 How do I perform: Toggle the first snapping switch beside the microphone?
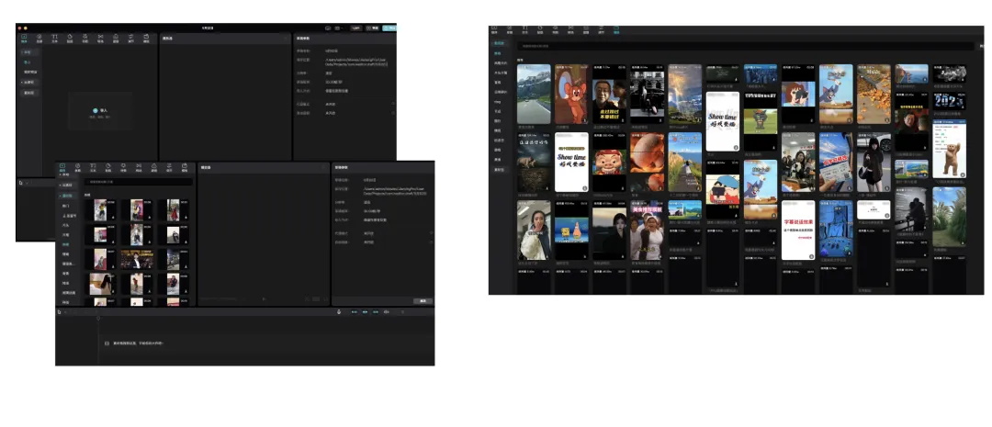coord(355,312)
